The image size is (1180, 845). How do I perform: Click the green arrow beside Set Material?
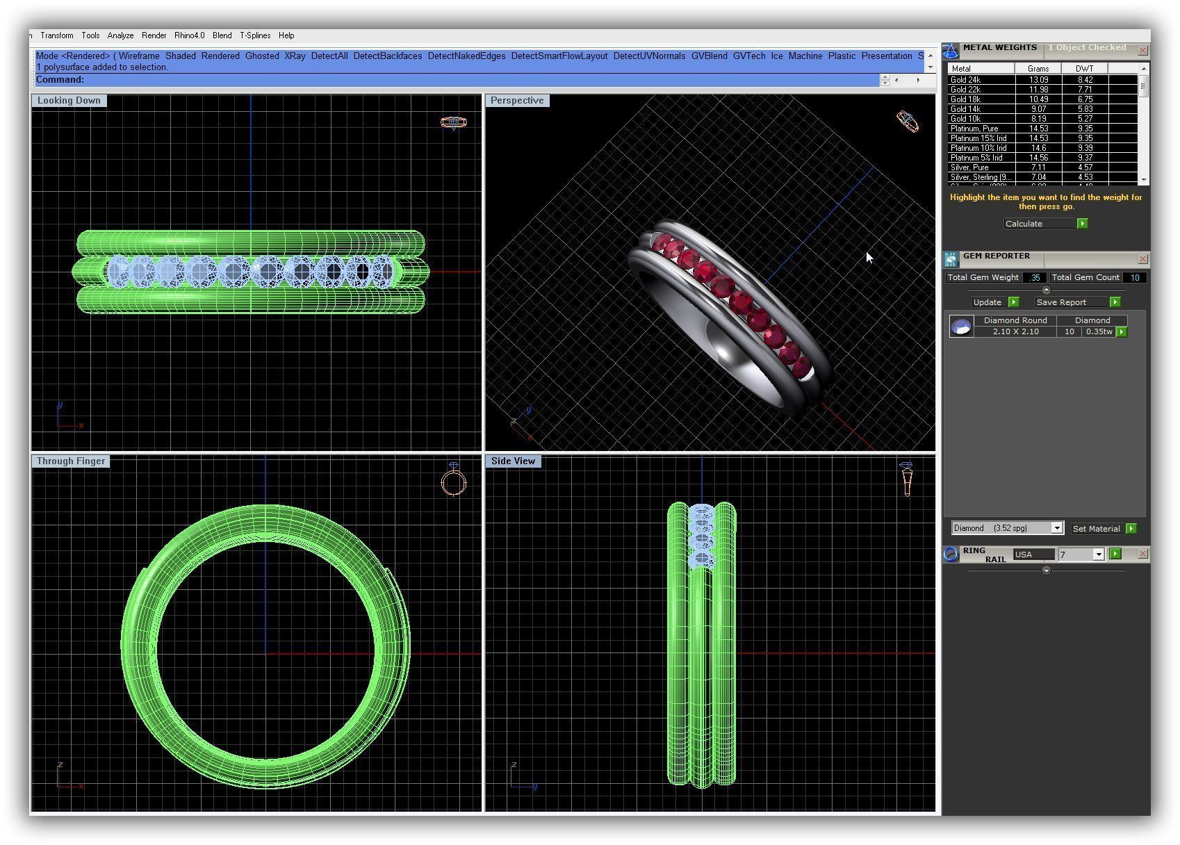coord(1131,529)
